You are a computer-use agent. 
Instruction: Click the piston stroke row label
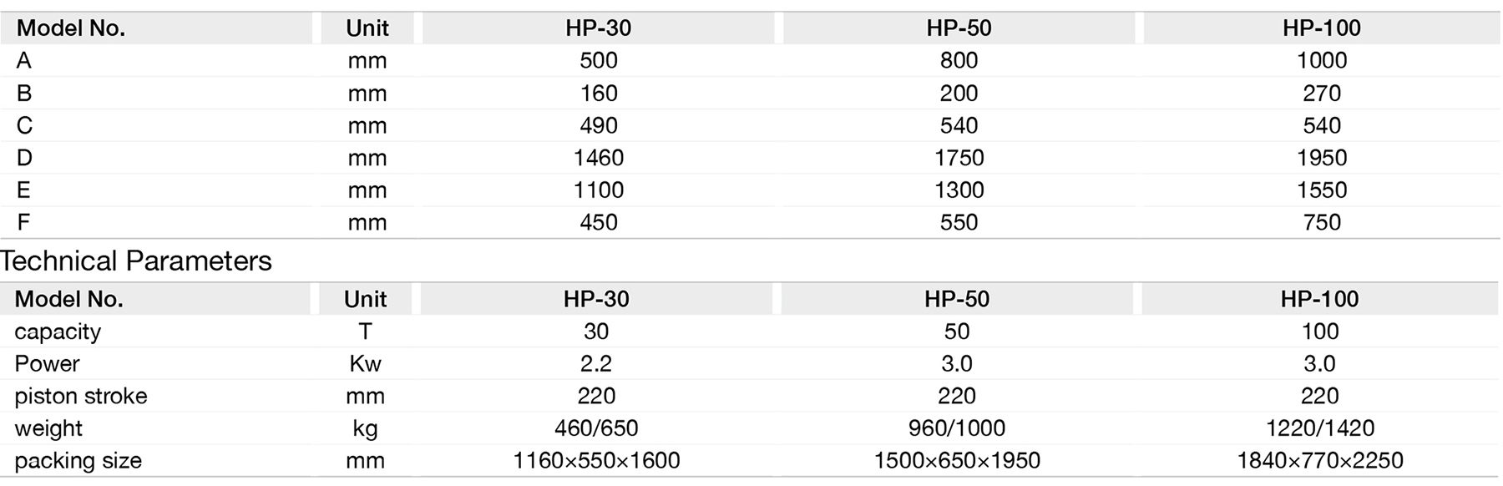(x=80, y=397)
